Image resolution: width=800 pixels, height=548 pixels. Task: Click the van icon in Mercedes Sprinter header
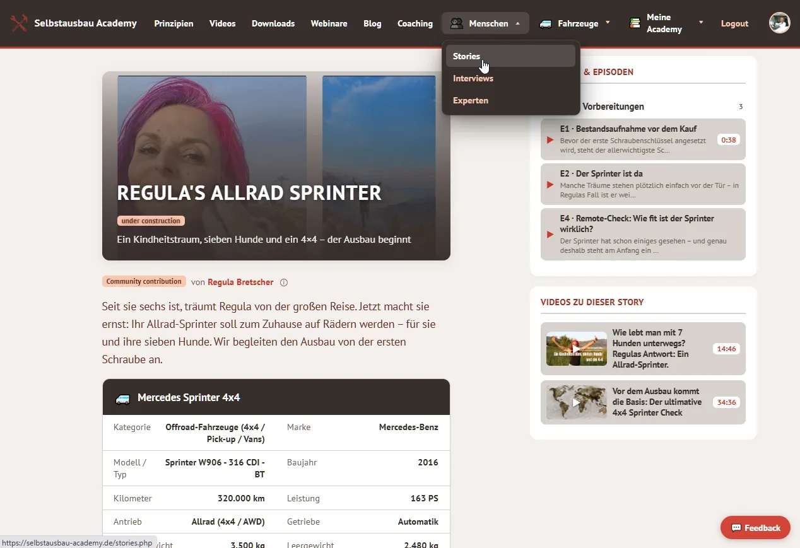(122, 398)
